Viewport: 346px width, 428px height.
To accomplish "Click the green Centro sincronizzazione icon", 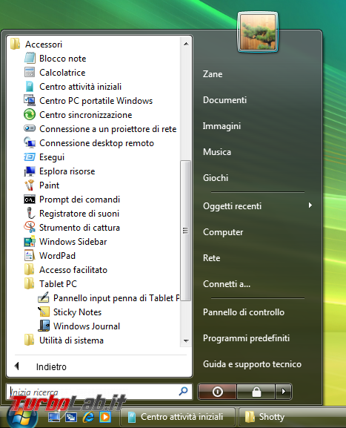I will click(30, 115).
